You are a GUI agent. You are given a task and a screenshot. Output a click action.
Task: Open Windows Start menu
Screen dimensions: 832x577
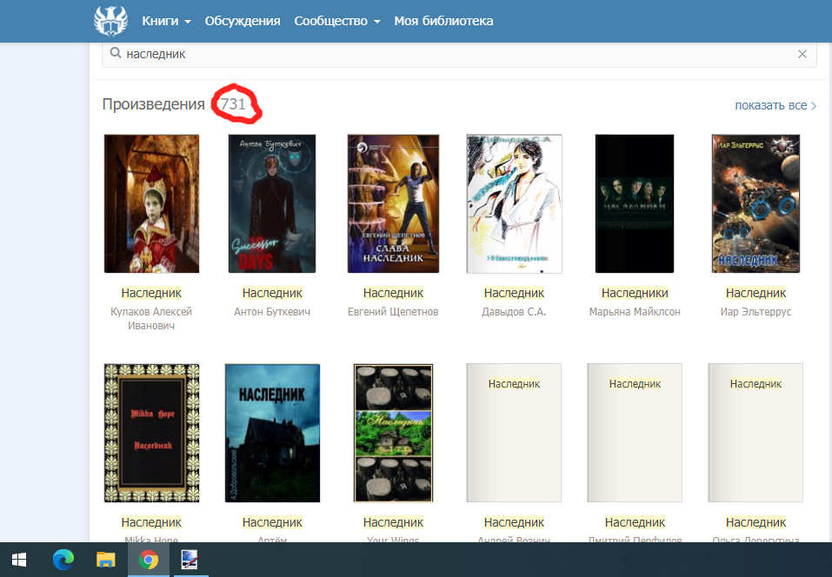tap(18, 559)
